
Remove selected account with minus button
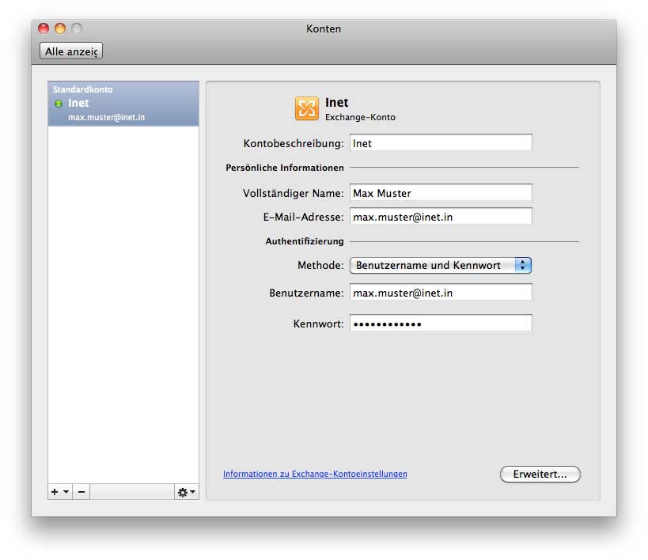pyautogui.click(x=81, y=492)
